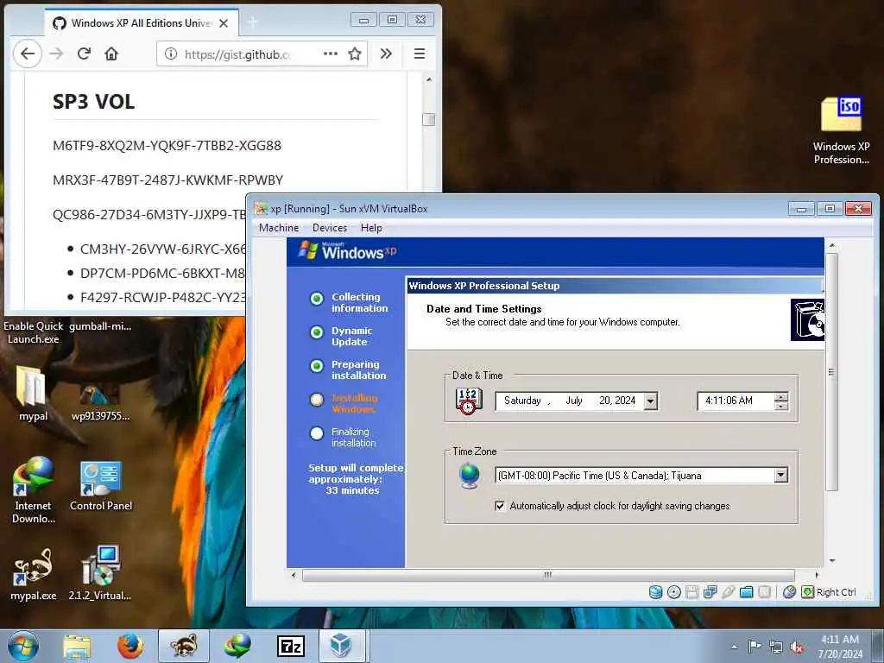Click the Action Center flag in system tray
The image size is (884, 663).
pyautogui.click(x=755, y=646)
